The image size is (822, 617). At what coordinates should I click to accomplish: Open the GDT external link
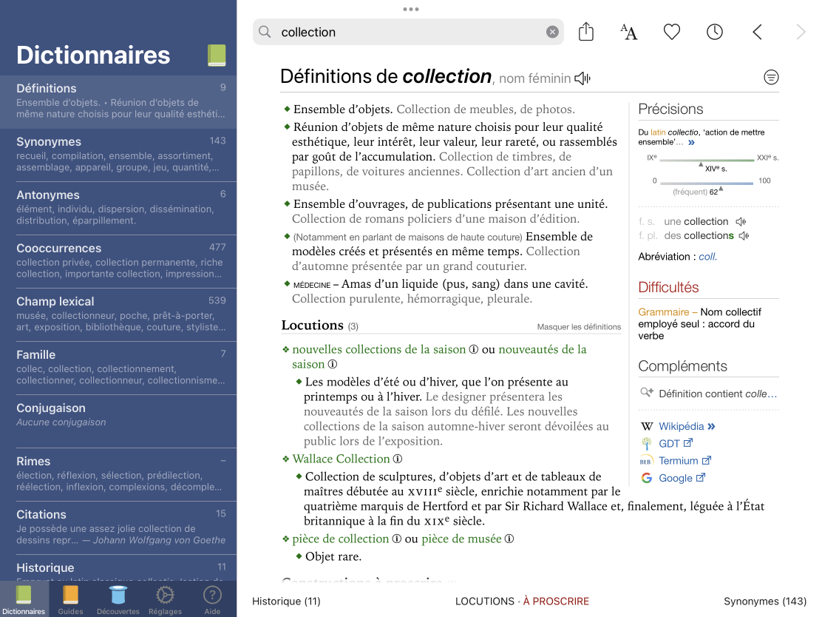(x=675, y=444)
